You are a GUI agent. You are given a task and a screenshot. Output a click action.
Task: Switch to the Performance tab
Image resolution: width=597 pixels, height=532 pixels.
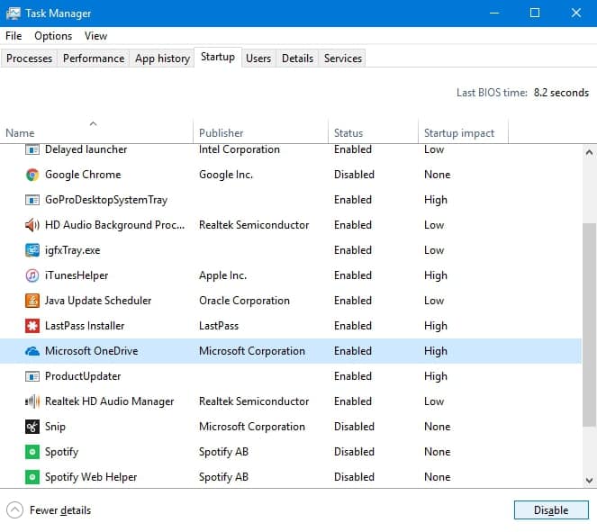[94, 59]
